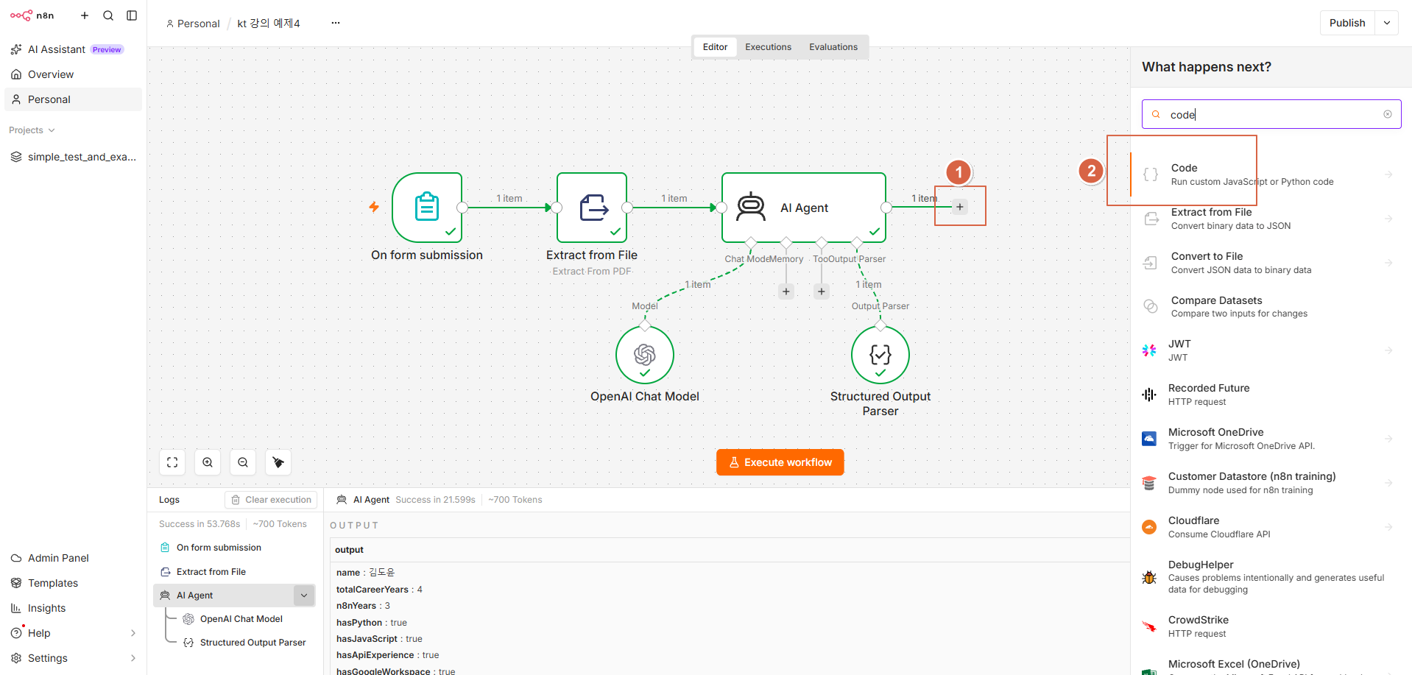The image size is (1412, 675).
Task: Click the n8n logo icon
Action: click(x=21, y=15)
